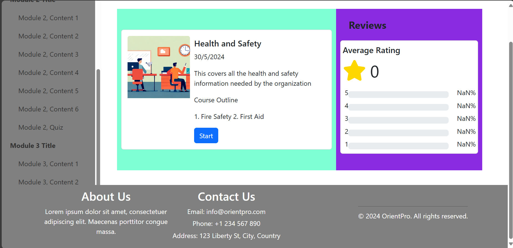Click the Health and Safety course title
This screenshot has width=513, height=248.
click(228, 44)
